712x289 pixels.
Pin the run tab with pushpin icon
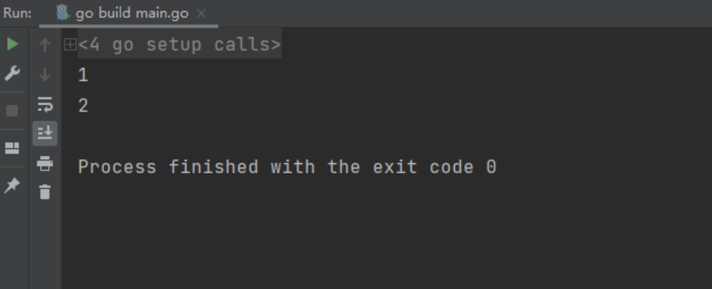click(12, 185)
